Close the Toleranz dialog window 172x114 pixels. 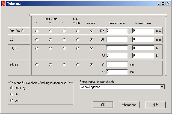point(168,4)
